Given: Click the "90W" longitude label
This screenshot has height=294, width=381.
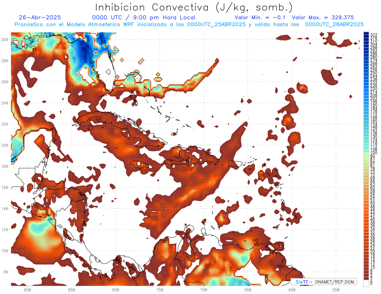Looking at the screenshot, I should (27, 290).
